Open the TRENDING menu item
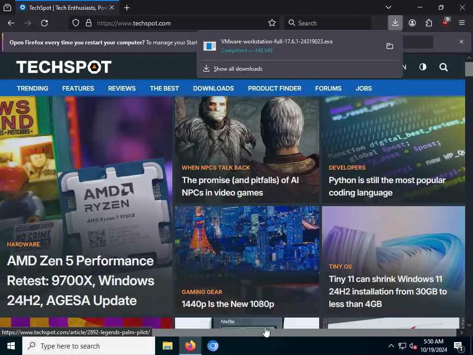The height and width of the screenshot is (355, 473). 33,88
